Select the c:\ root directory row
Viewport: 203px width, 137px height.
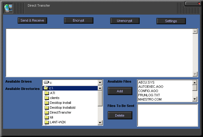click(70, 88)
